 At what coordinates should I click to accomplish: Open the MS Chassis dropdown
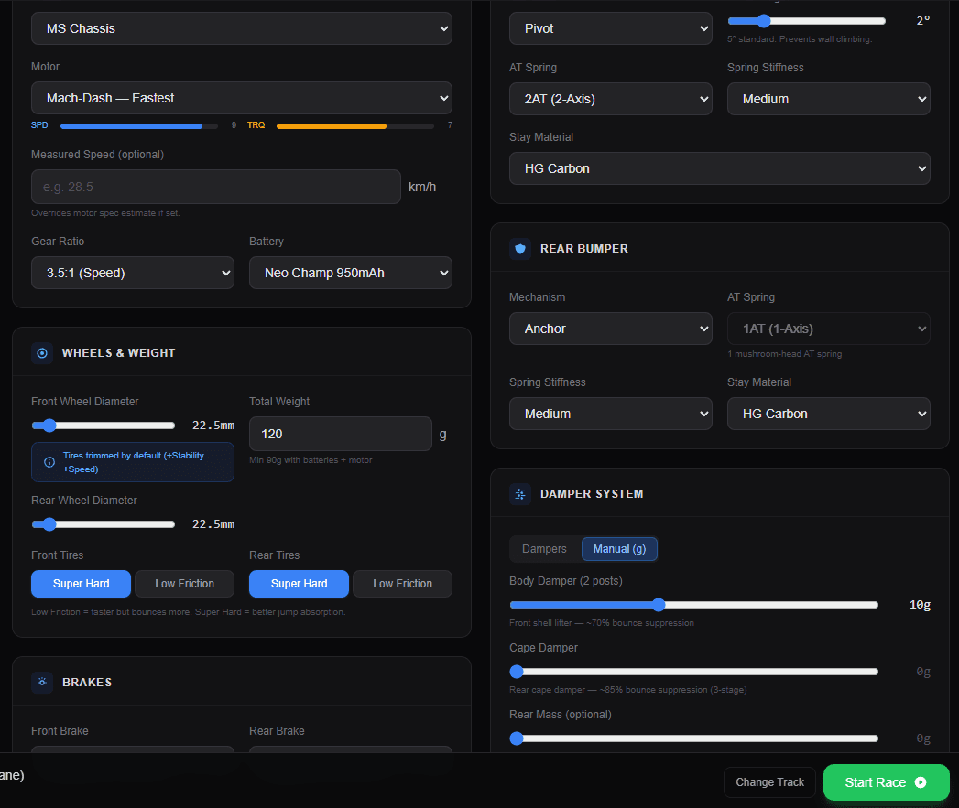pyautogui.click(x=242, y=28)
